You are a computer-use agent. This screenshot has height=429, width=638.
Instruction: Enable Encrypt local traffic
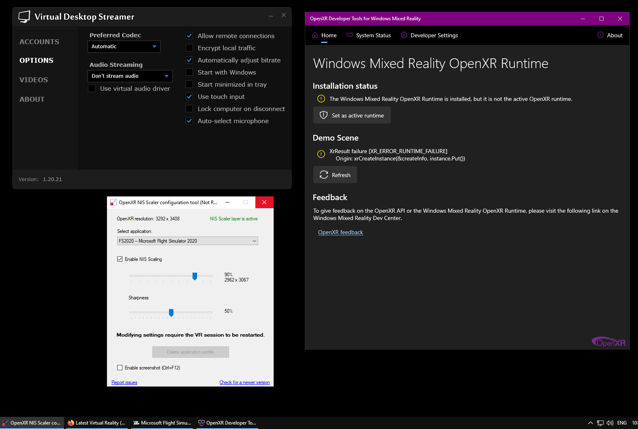click(189, 48)
